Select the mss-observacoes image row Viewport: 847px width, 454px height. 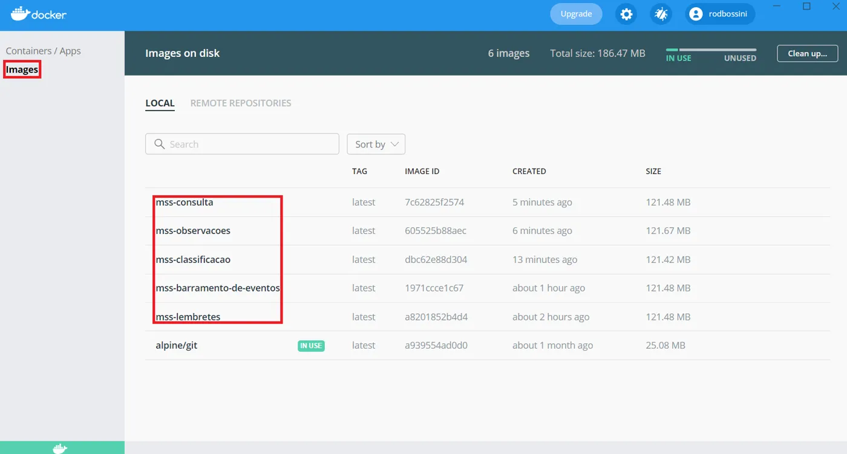[x=487, y=231]
